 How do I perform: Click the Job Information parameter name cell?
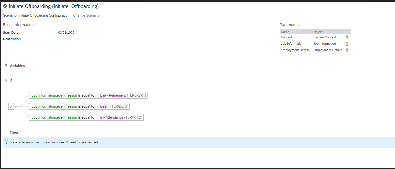(x=292, y=43)
